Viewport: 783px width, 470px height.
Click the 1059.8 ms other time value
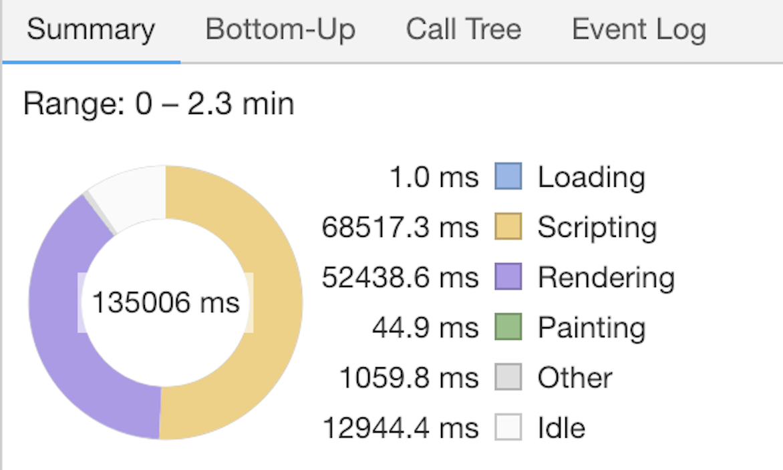pyautogui.click(x=409, y=378)
